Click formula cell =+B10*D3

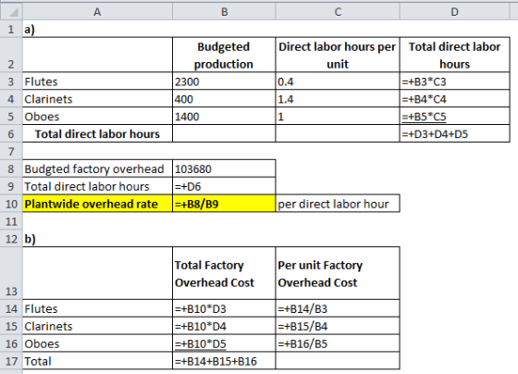click(224, 308)
